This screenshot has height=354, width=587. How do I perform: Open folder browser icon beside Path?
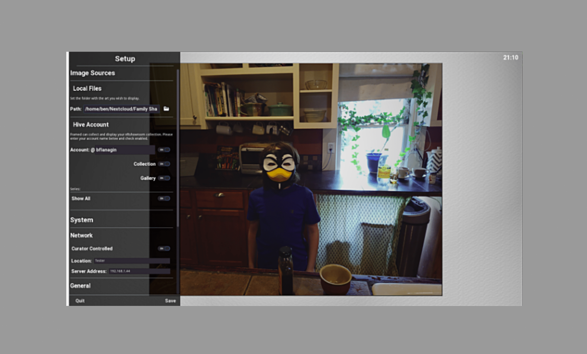(166, 109)
